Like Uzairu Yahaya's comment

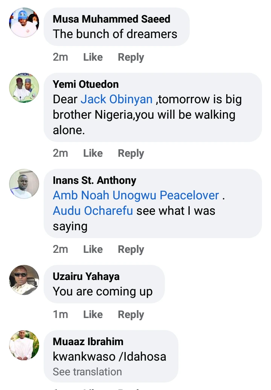point(93,315)
